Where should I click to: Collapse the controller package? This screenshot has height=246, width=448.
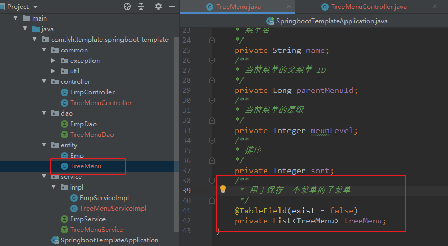click(x=44, y=82)
